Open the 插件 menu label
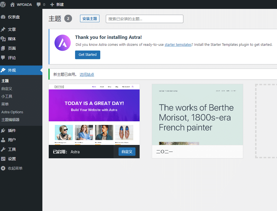 [x=12, y=130]
